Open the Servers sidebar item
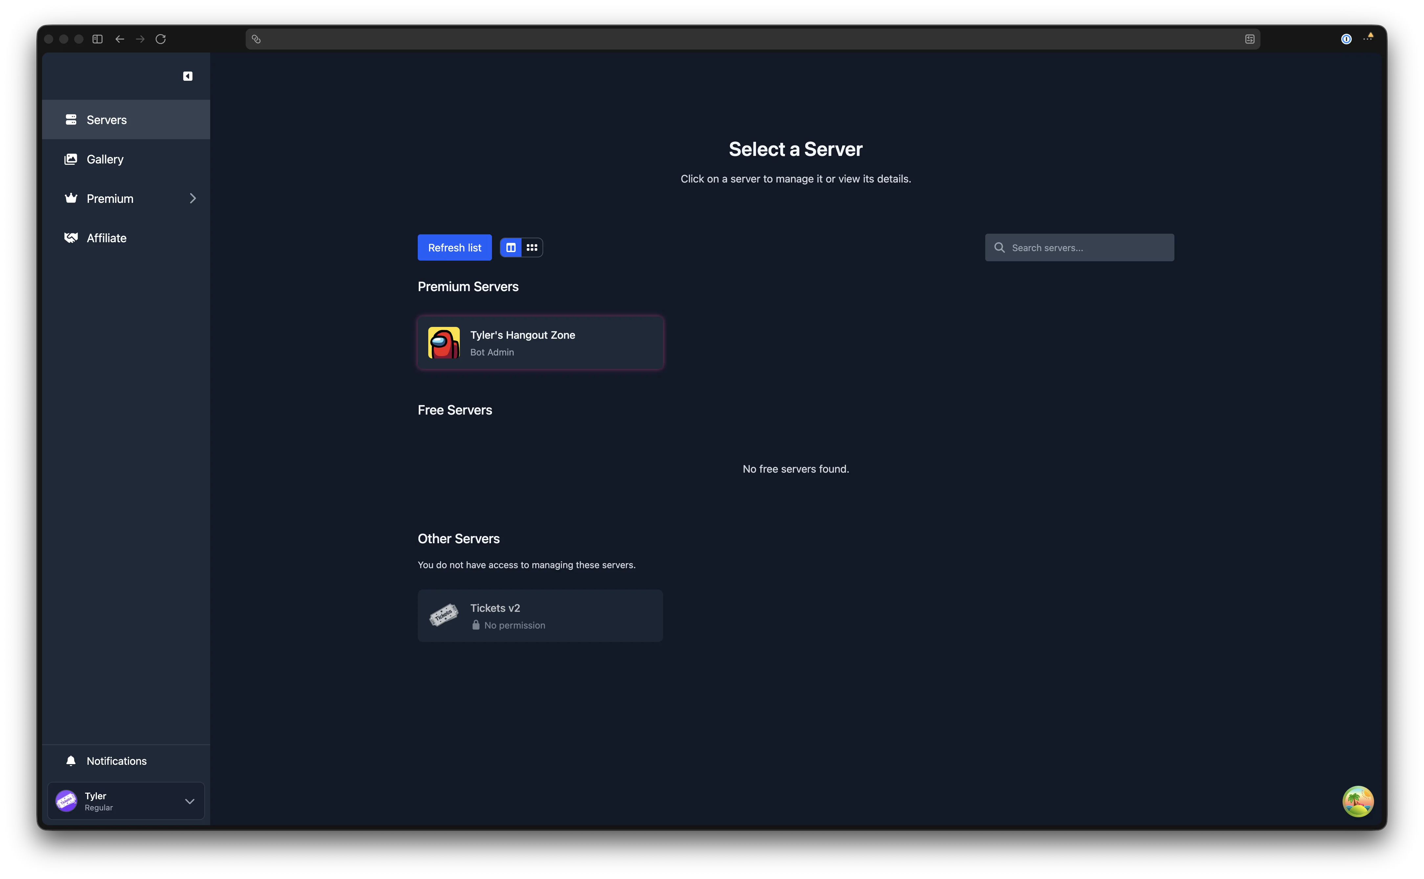The height and width of the screenshot is (879, 1424). (x=126, y=120)
